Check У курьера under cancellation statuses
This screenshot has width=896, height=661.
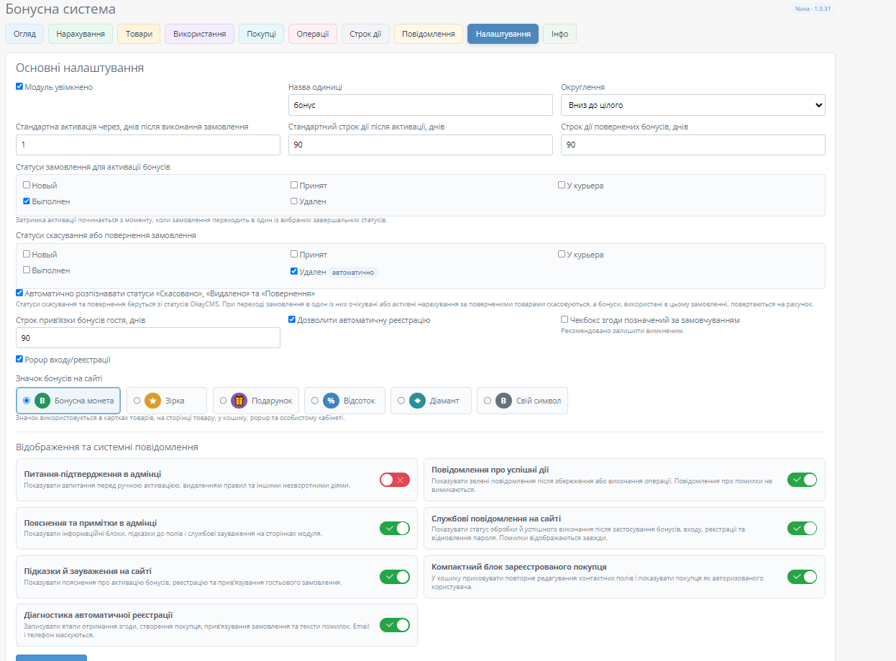[x=562, y=254]
